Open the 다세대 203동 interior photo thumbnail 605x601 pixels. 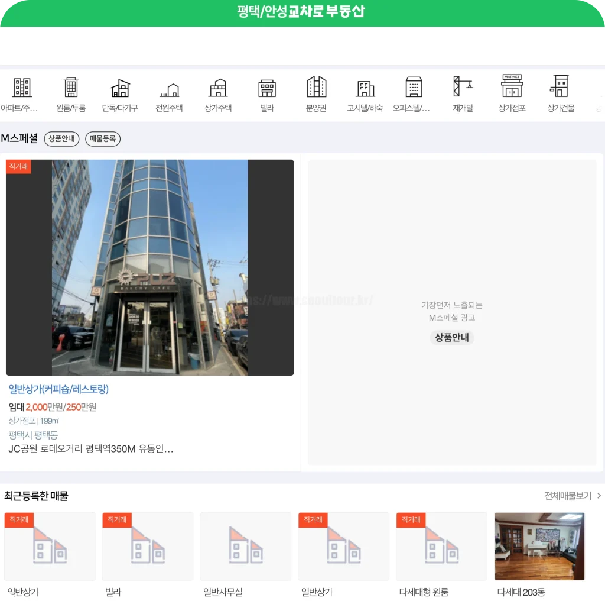[539, 546]
